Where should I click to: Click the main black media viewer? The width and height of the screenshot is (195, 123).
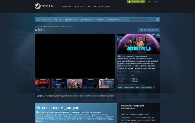[x=75, y=56]
